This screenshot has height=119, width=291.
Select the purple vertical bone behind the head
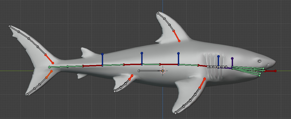232,62
